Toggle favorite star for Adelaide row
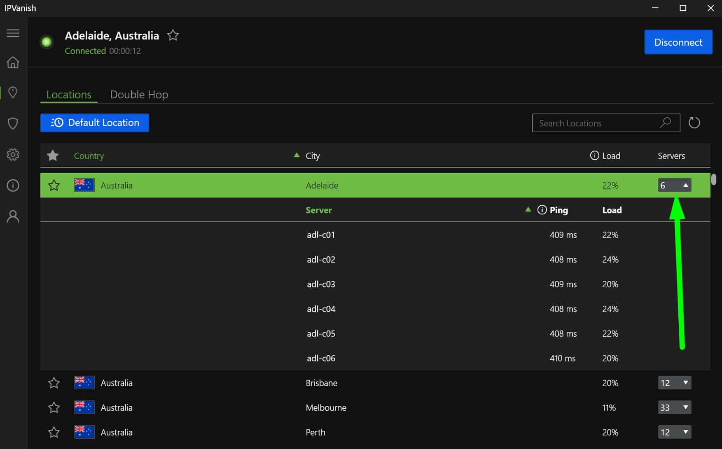The width and height of the screenshot is (722, 449). 54,185
